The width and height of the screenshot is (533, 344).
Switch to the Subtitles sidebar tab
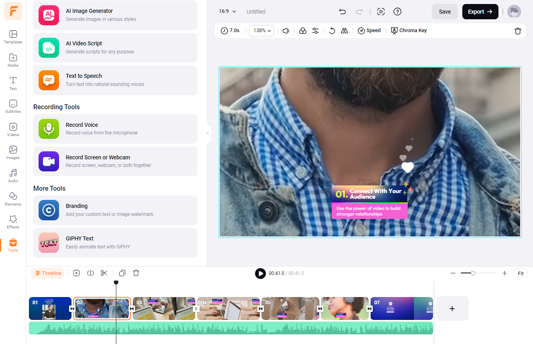pyautogui.click(x=13, y=106)
